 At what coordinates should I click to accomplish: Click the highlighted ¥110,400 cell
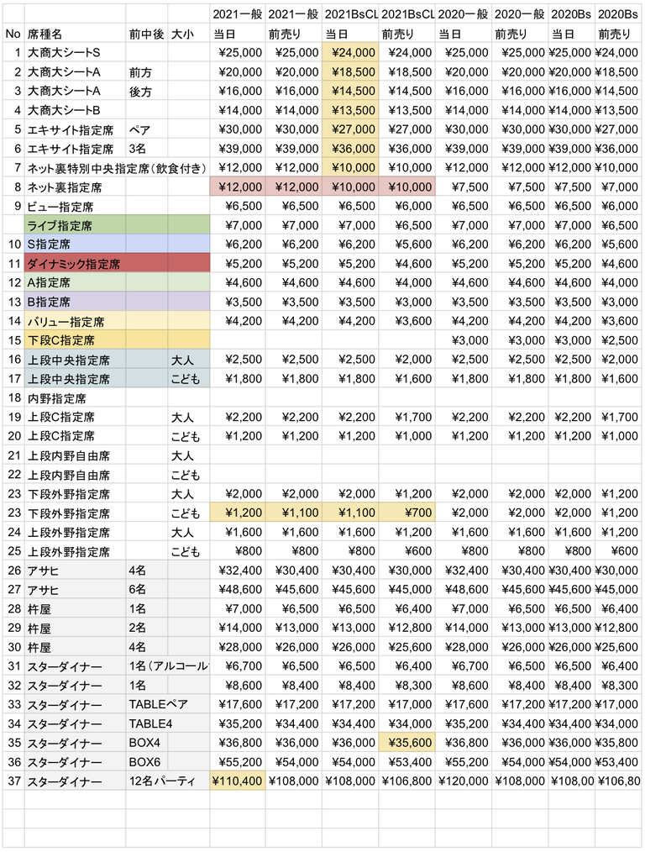(x=238, y=781)
